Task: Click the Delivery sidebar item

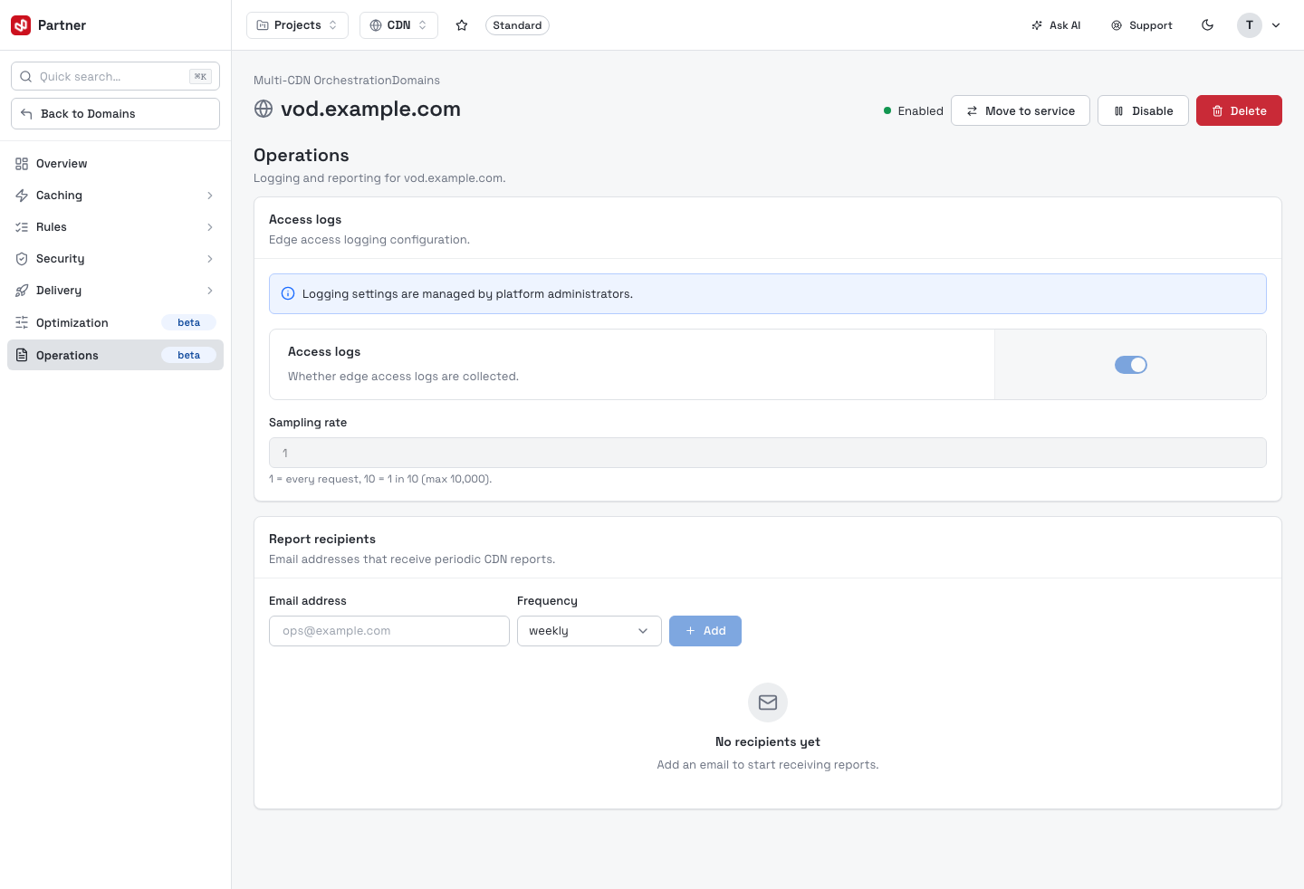Action: (x=115, y=291)
